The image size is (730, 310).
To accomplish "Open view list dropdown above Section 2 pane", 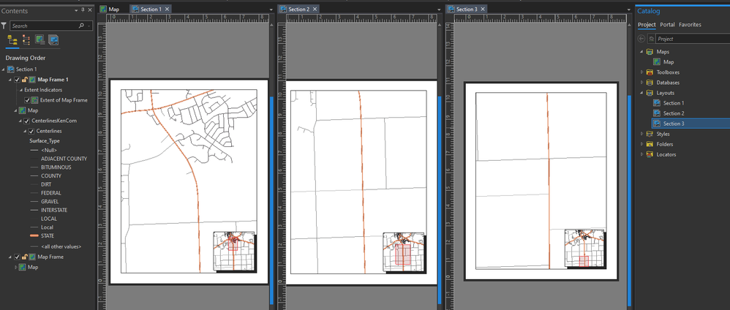I will [x=439, y=10].
